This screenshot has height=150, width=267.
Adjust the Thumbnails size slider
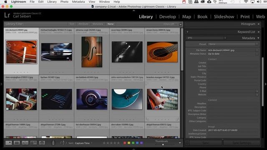(163, 145)
